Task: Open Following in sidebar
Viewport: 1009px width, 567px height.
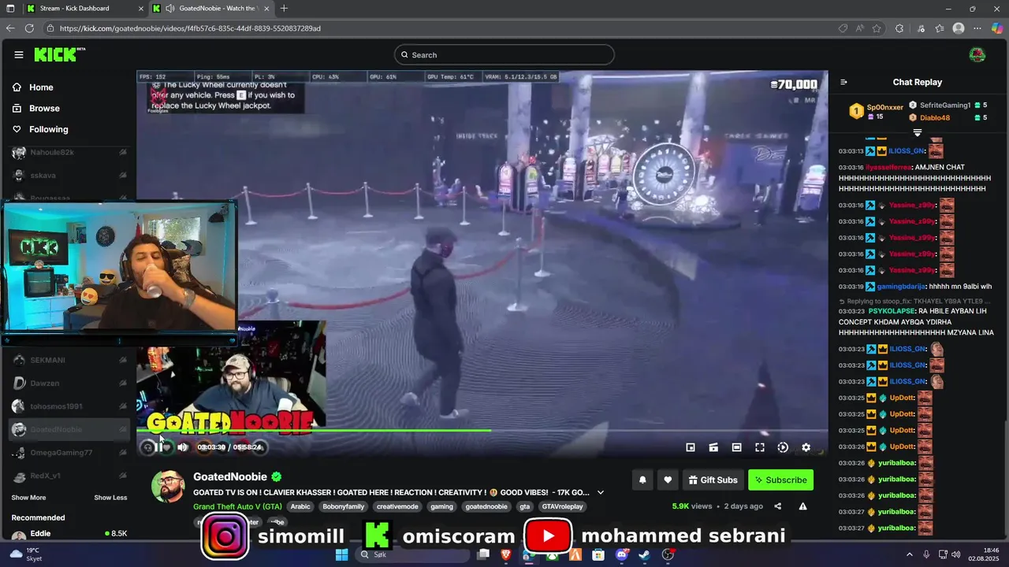Action: (x=40, y=129)
